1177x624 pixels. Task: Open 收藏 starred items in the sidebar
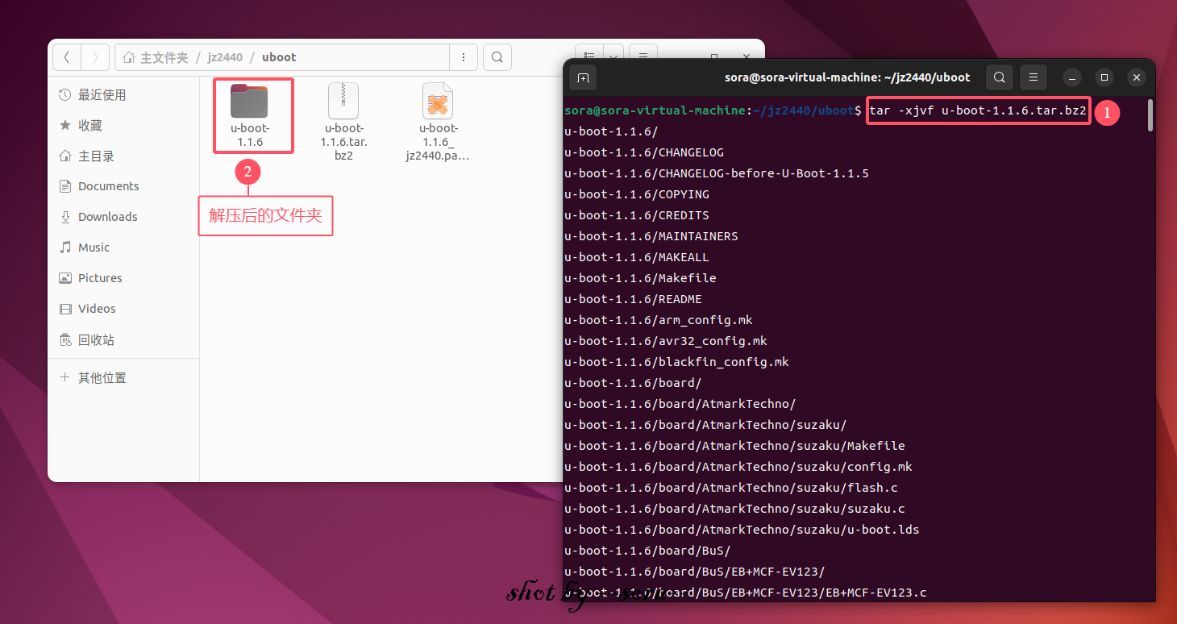point(123,125)
